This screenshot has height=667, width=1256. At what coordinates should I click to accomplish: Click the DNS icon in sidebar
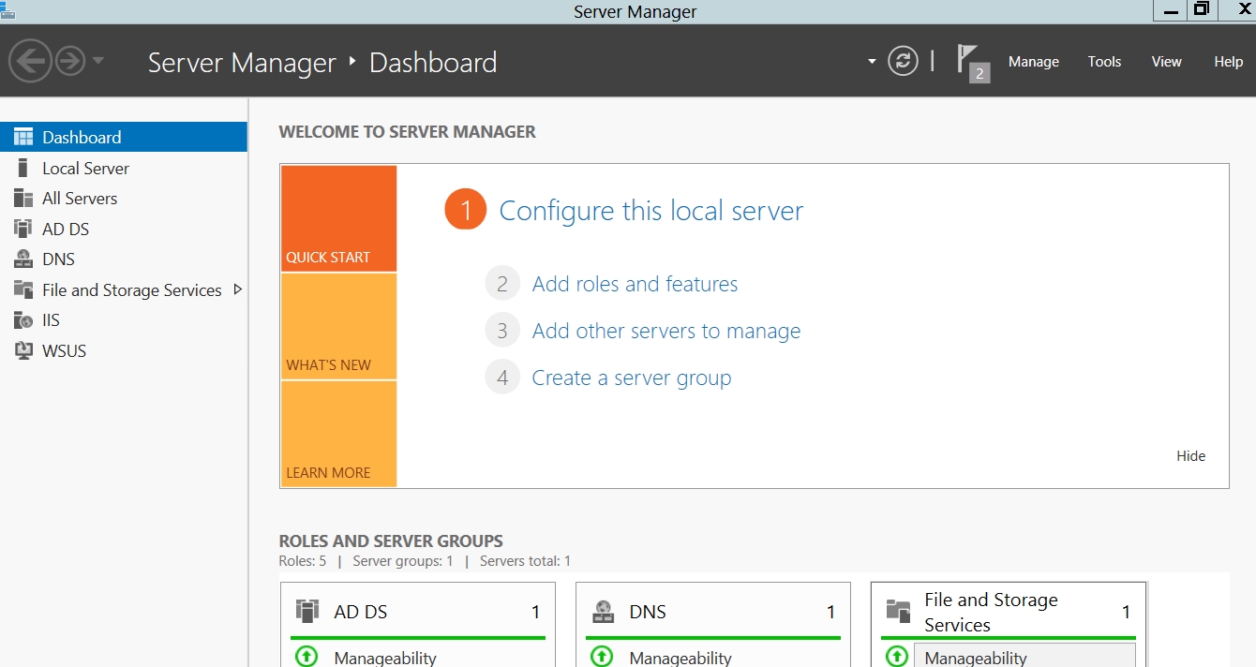(23, 259)
